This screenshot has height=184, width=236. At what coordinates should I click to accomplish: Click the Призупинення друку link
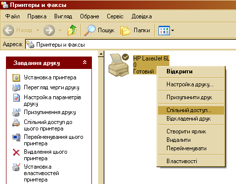click(50, 112)
